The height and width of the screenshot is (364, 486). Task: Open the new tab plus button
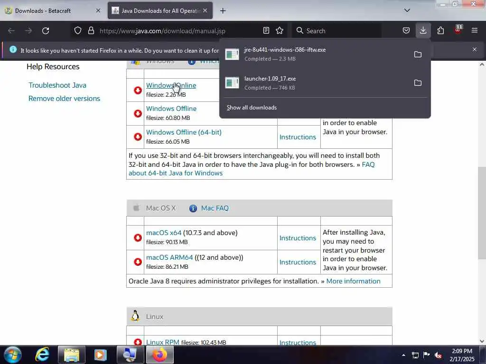(x=223, y=11)
